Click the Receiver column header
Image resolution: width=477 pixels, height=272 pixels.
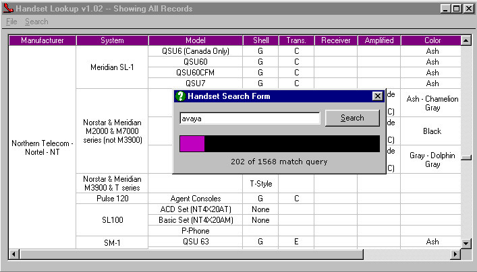336,40
